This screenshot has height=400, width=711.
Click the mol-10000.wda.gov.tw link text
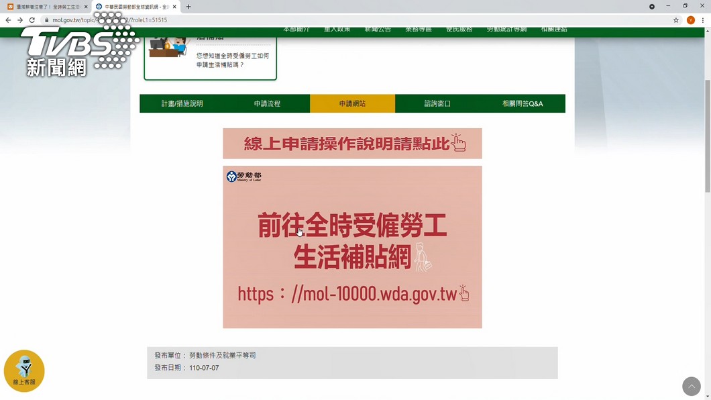pos(348,295)
